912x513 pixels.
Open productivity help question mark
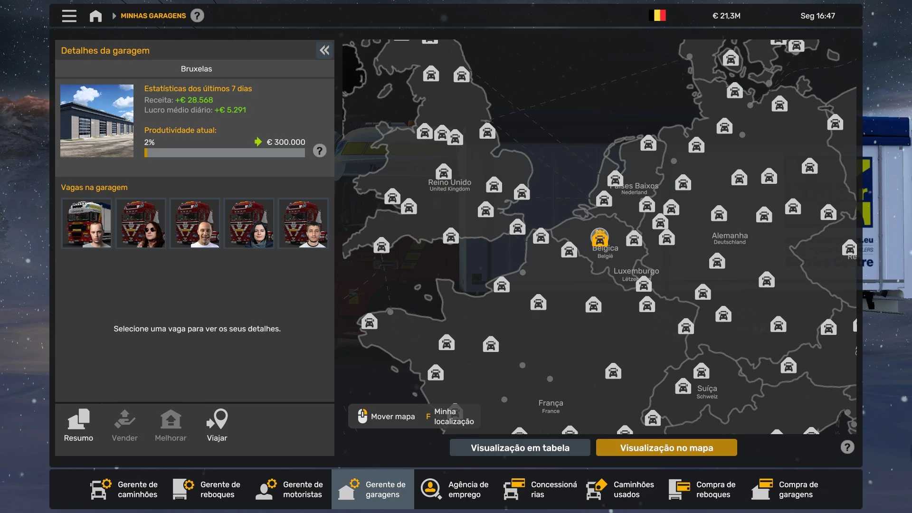click(320, 151)
